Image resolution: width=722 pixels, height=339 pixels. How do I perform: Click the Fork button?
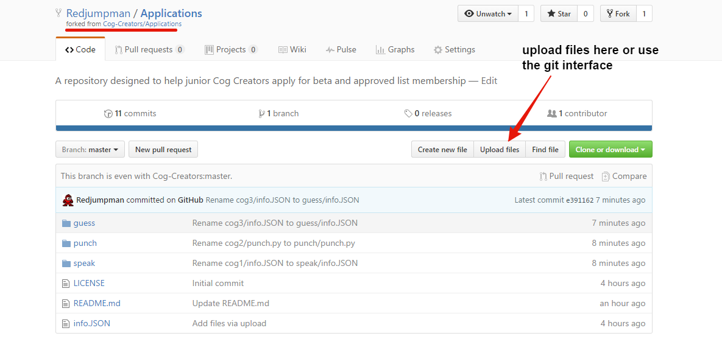(618, 14)
